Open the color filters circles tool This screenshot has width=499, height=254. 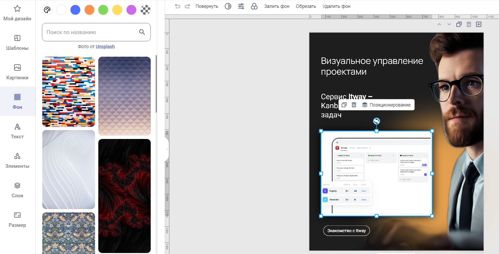pyautogui.click(x=254, y=6)
